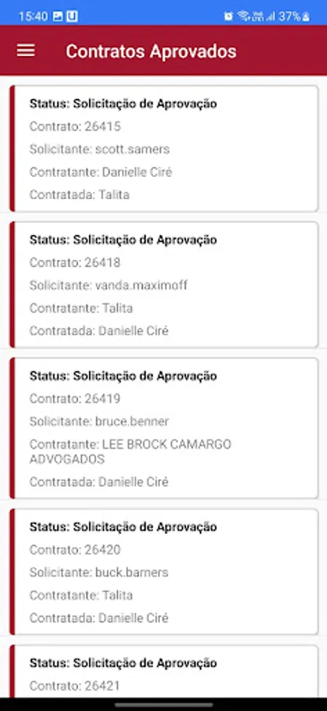Screen dimensions: 327x711
Task: Tap the battery indicator icon
Action: coord(307,17)
